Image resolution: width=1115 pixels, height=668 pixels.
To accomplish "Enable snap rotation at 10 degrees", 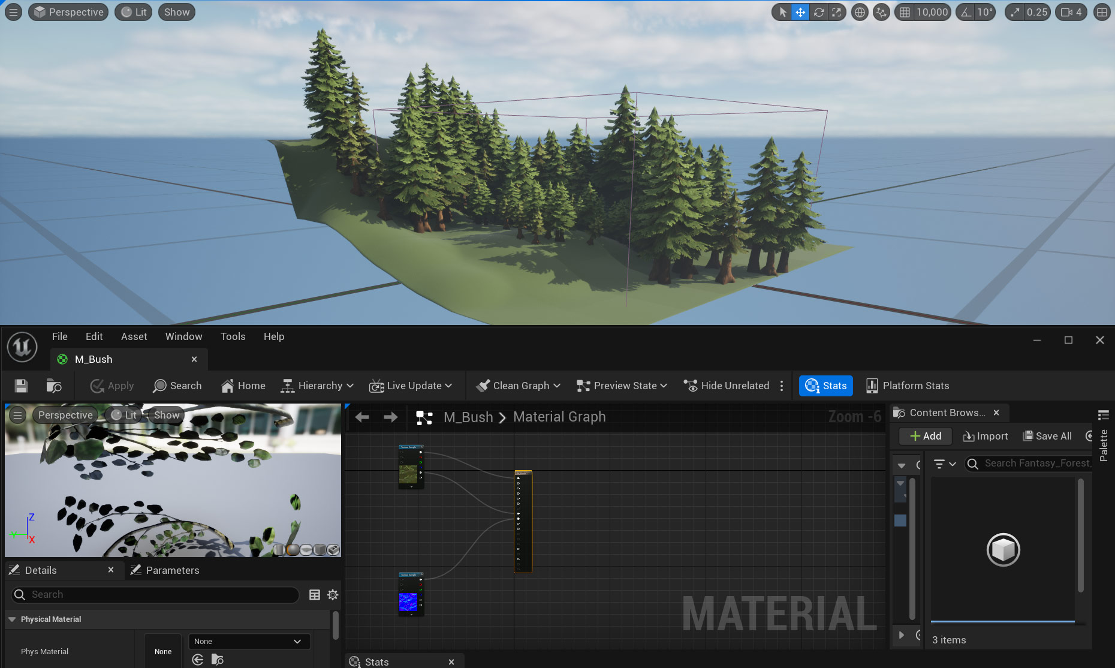I will pyautogui.click(x=976, y=12).
